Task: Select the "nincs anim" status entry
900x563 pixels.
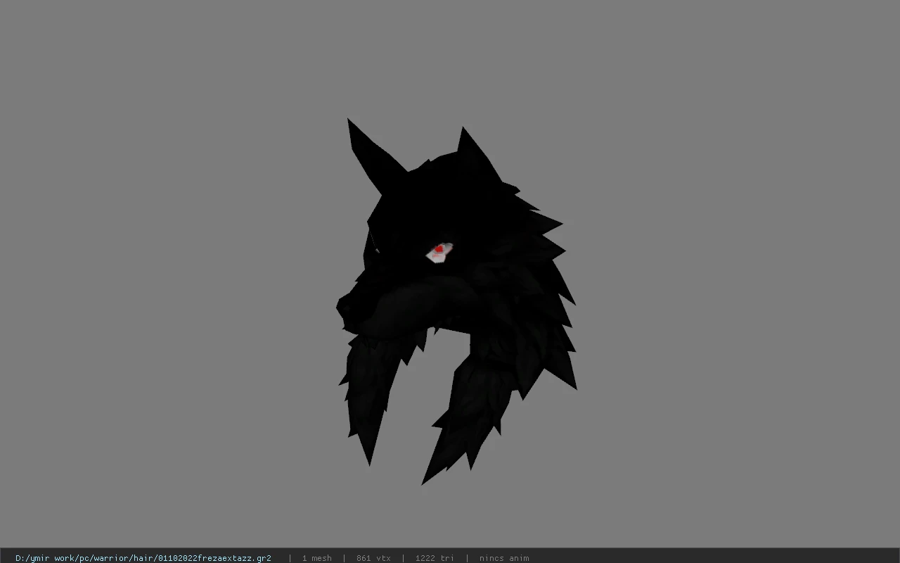Action: (x=504, y=558)
